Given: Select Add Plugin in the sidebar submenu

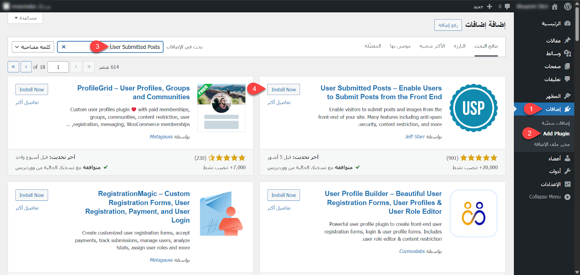Looking at the screenshot, I should [x=556, y=134].
